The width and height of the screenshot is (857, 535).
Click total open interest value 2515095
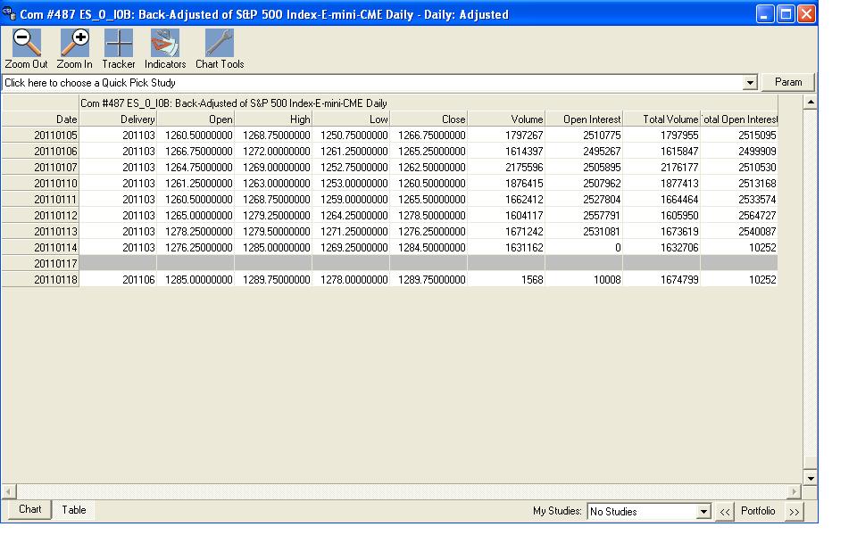click(x=739, y=135)
